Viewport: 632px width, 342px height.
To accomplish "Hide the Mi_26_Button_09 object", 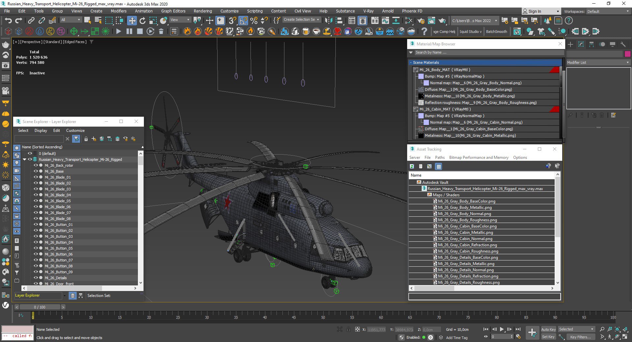I will click(36, 272).
